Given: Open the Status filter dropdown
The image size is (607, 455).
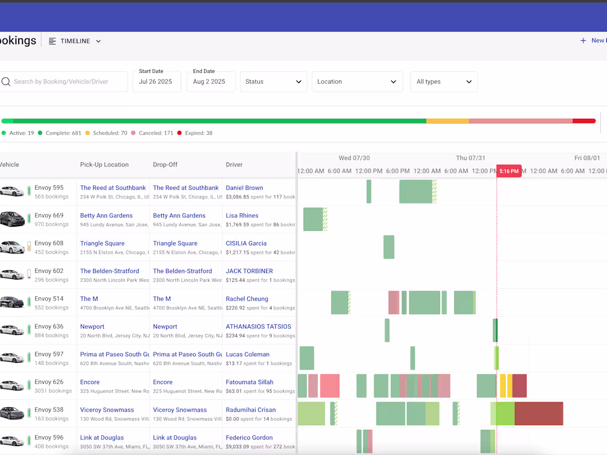Looking at the screenshot, I should click(273, 82).
